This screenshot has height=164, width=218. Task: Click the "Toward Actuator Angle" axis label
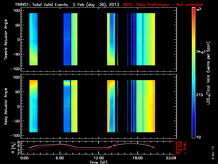[x=5, y=40]
